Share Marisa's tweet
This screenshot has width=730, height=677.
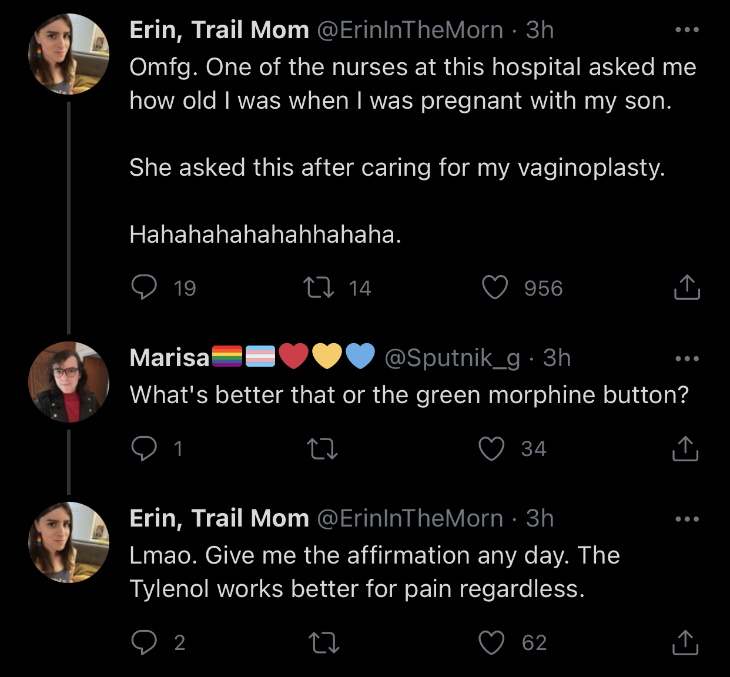tap(685, 449)
